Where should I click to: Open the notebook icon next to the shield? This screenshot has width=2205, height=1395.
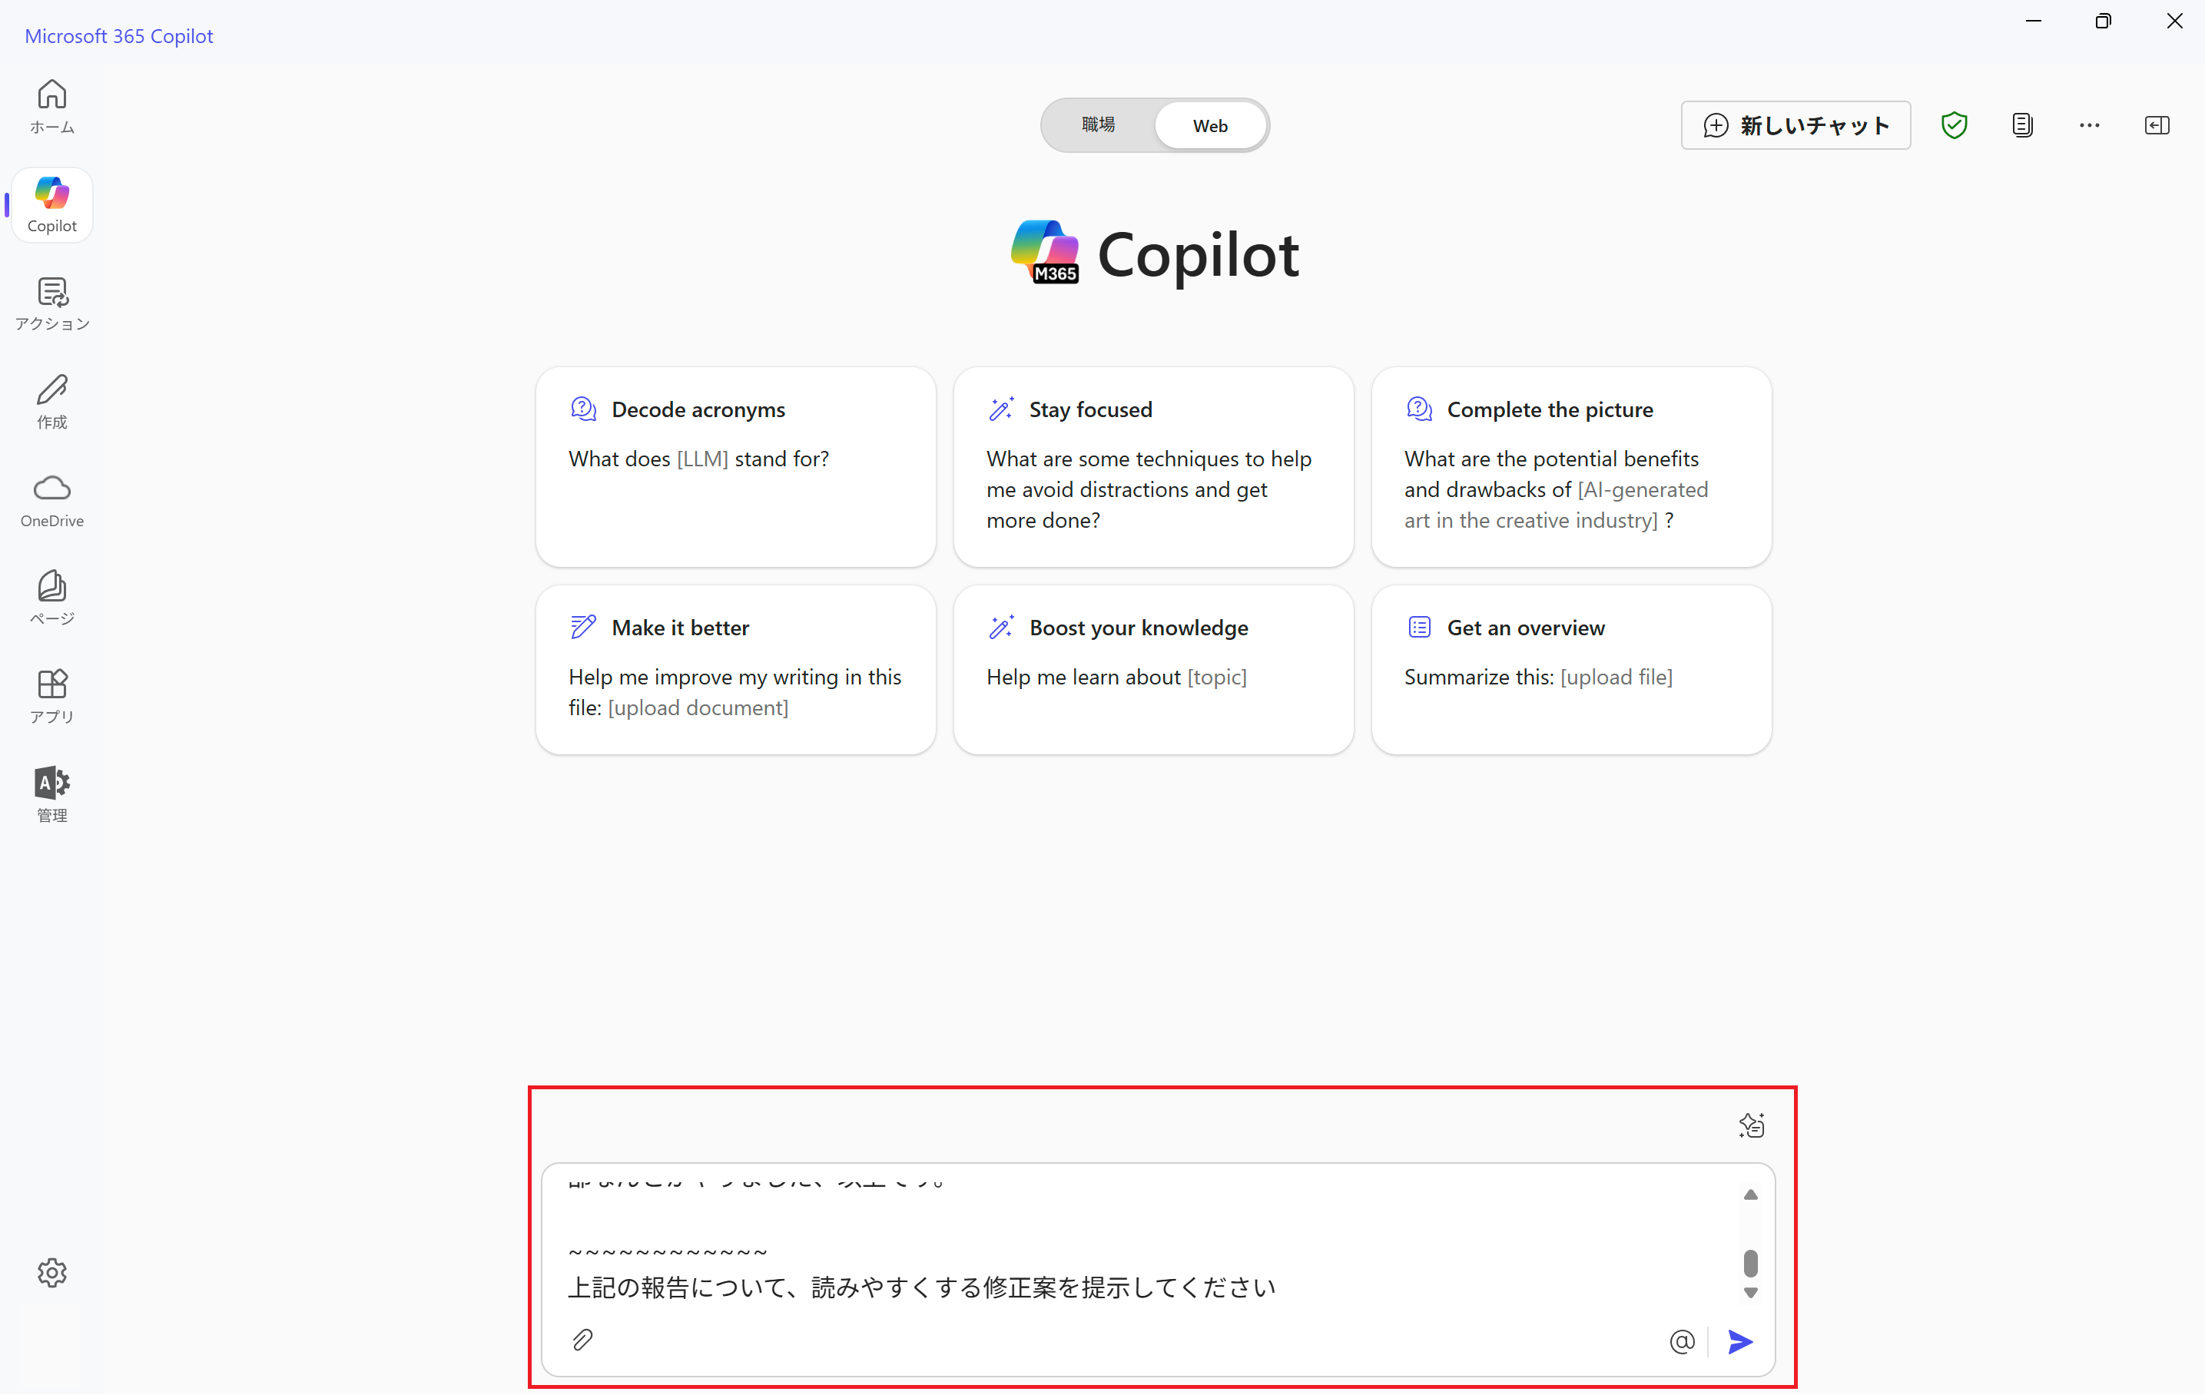coord(2023,125)
